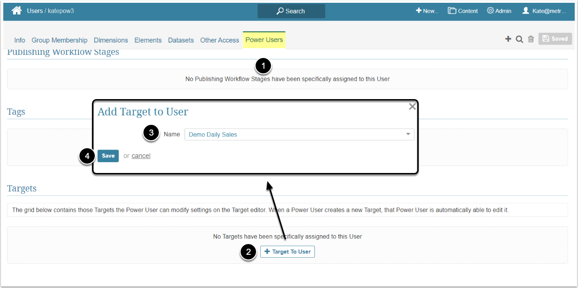Open the Admin menu
The height and width of the screenshot is (288, 578).
[x=499, y=11]
